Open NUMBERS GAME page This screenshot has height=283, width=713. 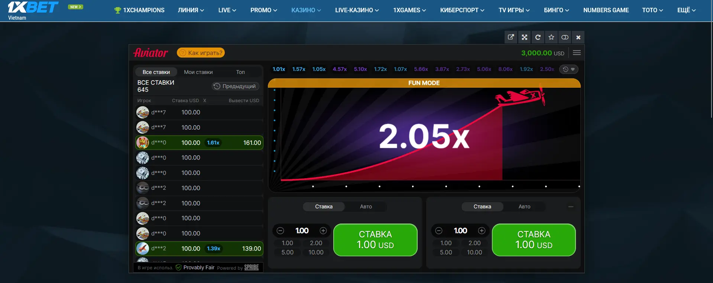(606, 10)
